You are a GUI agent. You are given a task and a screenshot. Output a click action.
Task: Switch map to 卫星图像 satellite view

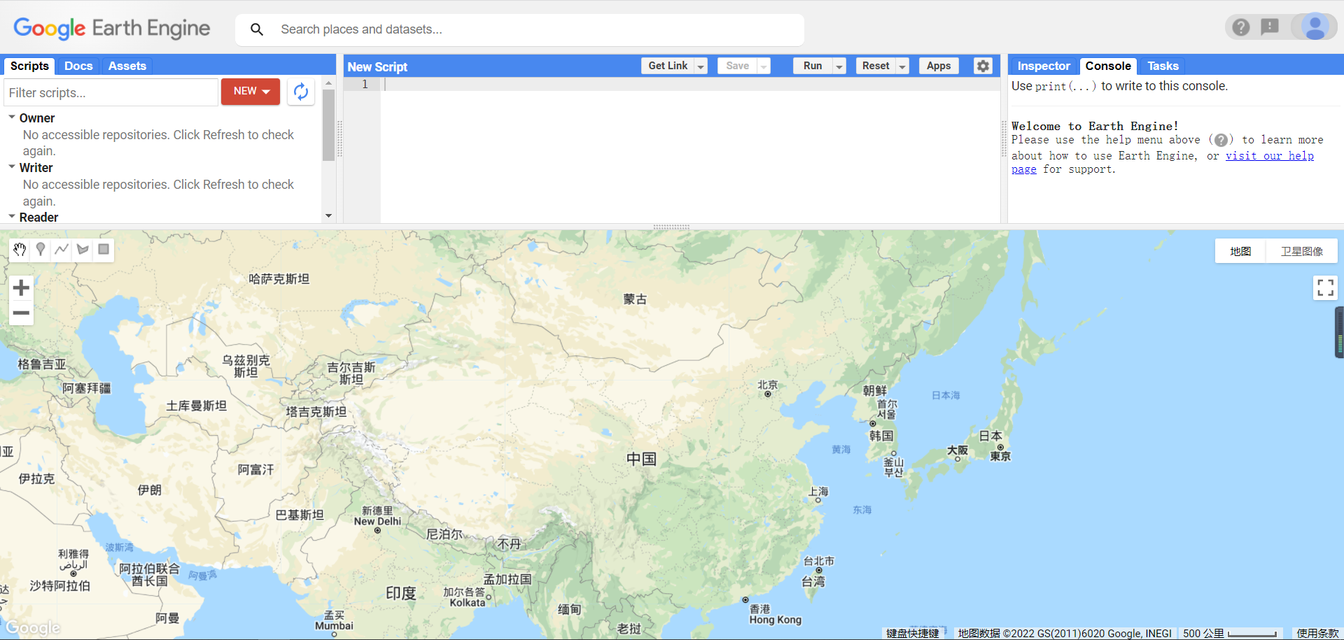(x=1301, y=250)
